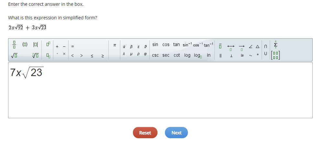The height and width of the screenshot is (144, 325).
Task: Insert a parentheses template
Action: click(25, 44)
